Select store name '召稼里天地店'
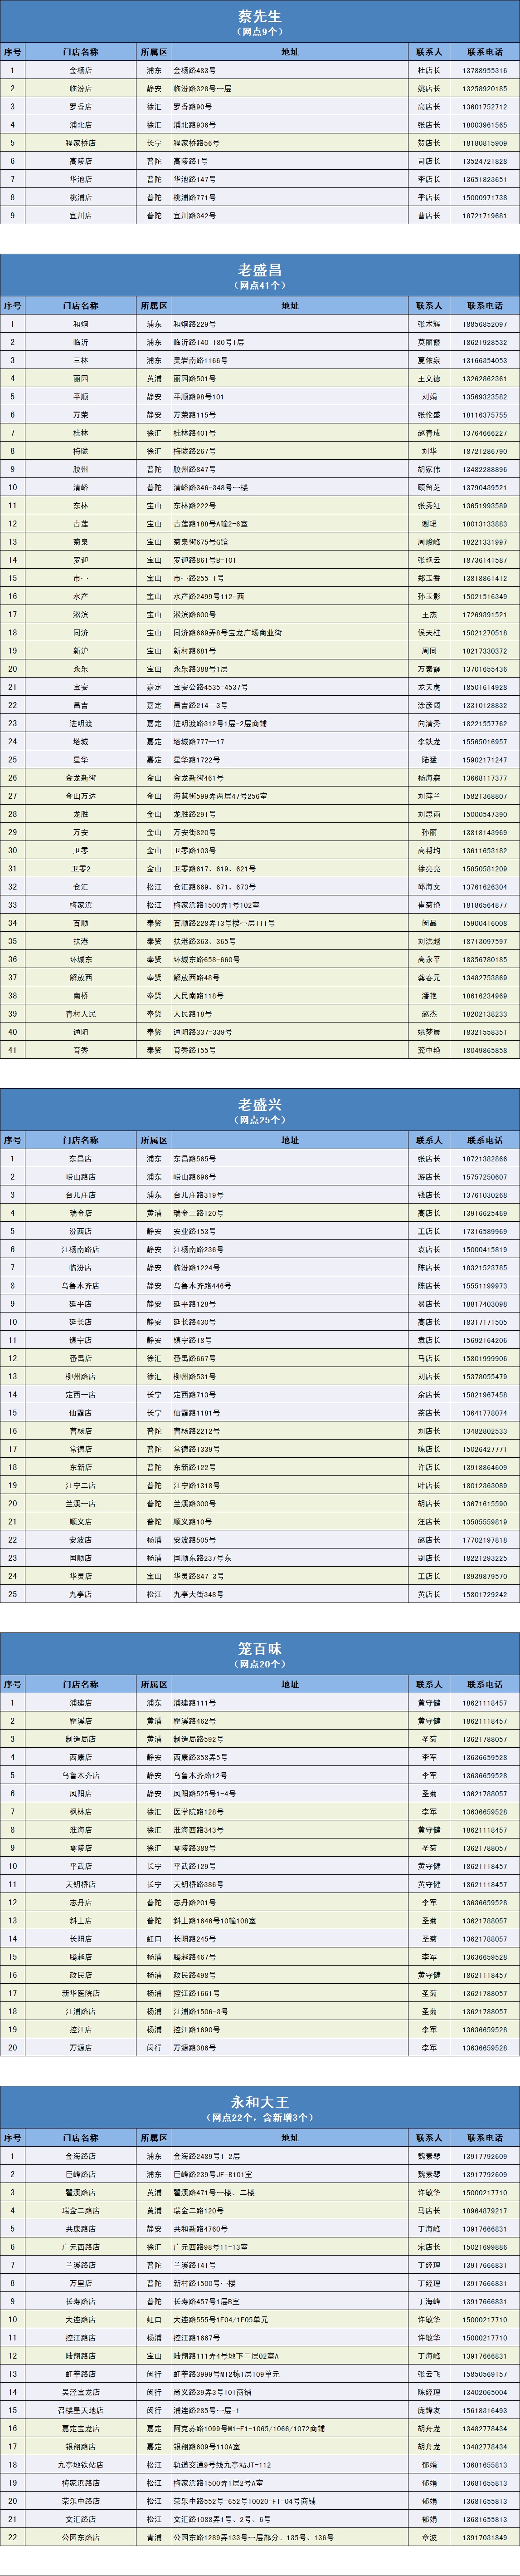Image resolution: width=520 pixels, height=2576 pixels. point(81,2410)
